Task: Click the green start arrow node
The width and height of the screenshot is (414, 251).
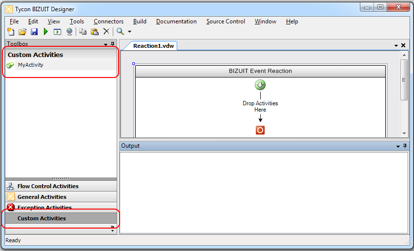Action: (260, 85)
